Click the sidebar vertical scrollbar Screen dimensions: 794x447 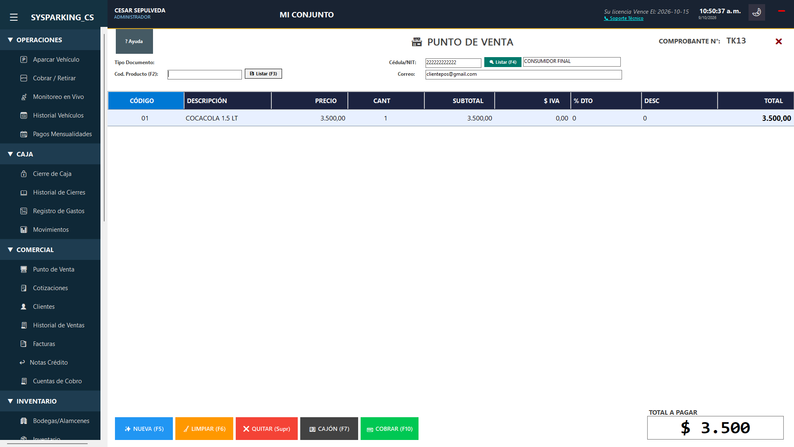coord(104,127)
